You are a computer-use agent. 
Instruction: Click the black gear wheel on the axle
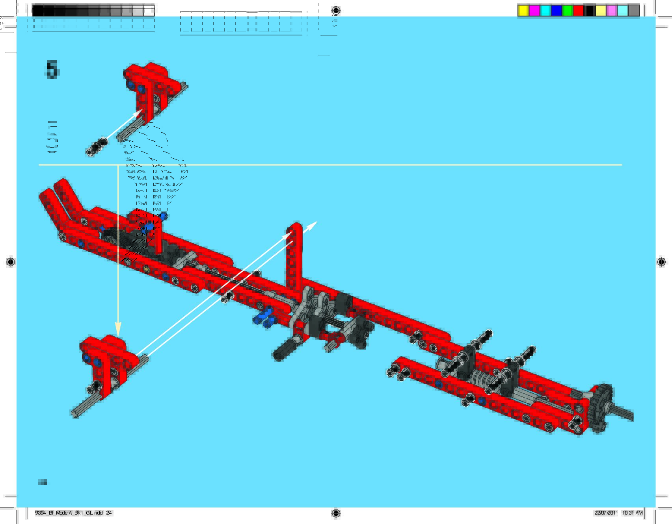coord(601,409)
